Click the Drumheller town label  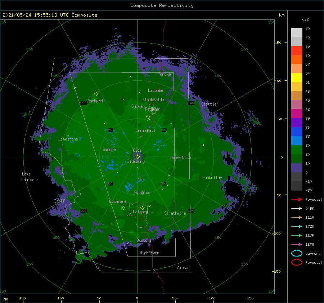click(x=211, y=178)
